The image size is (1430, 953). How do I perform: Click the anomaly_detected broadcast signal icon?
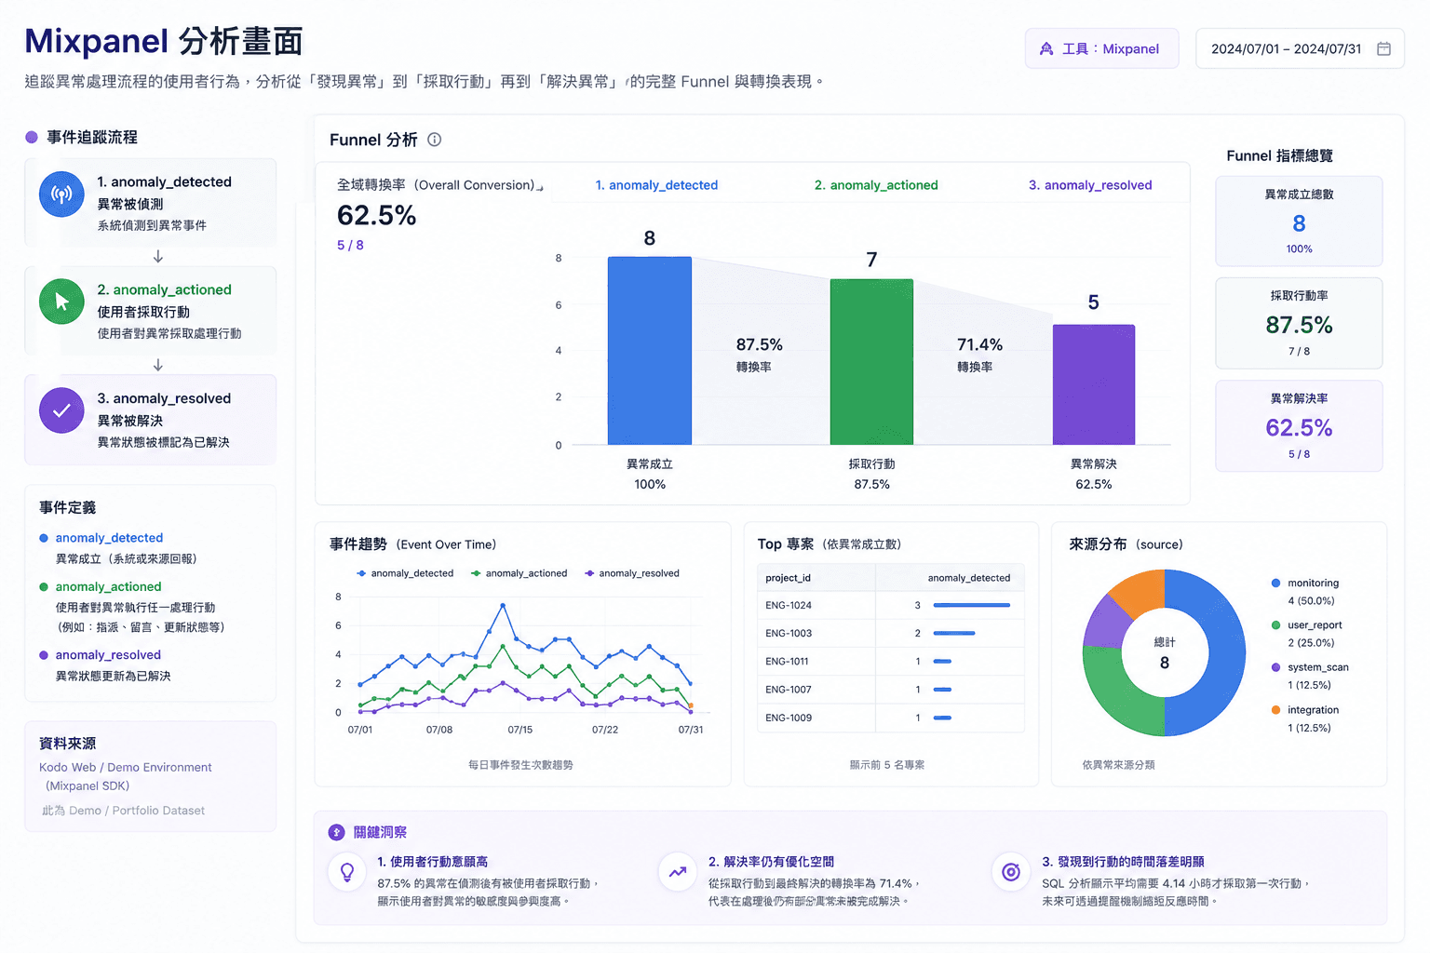(x=61, y=195)
